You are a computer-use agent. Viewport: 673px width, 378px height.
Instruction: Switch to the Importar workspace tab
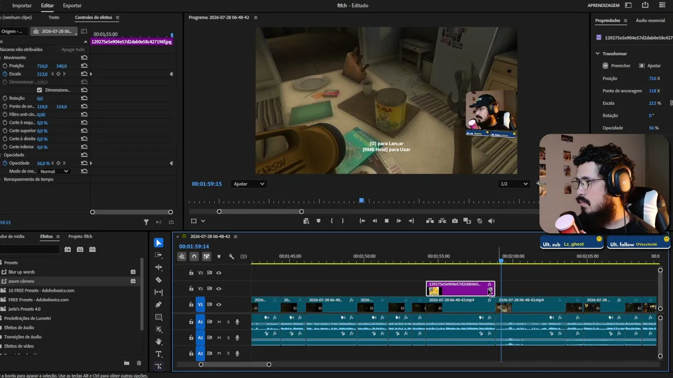coord(22,5)
